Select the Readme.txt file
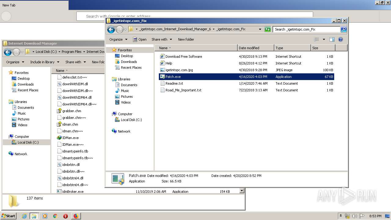The width and height of the screenshot is (391, 220). tap(174, 83)
